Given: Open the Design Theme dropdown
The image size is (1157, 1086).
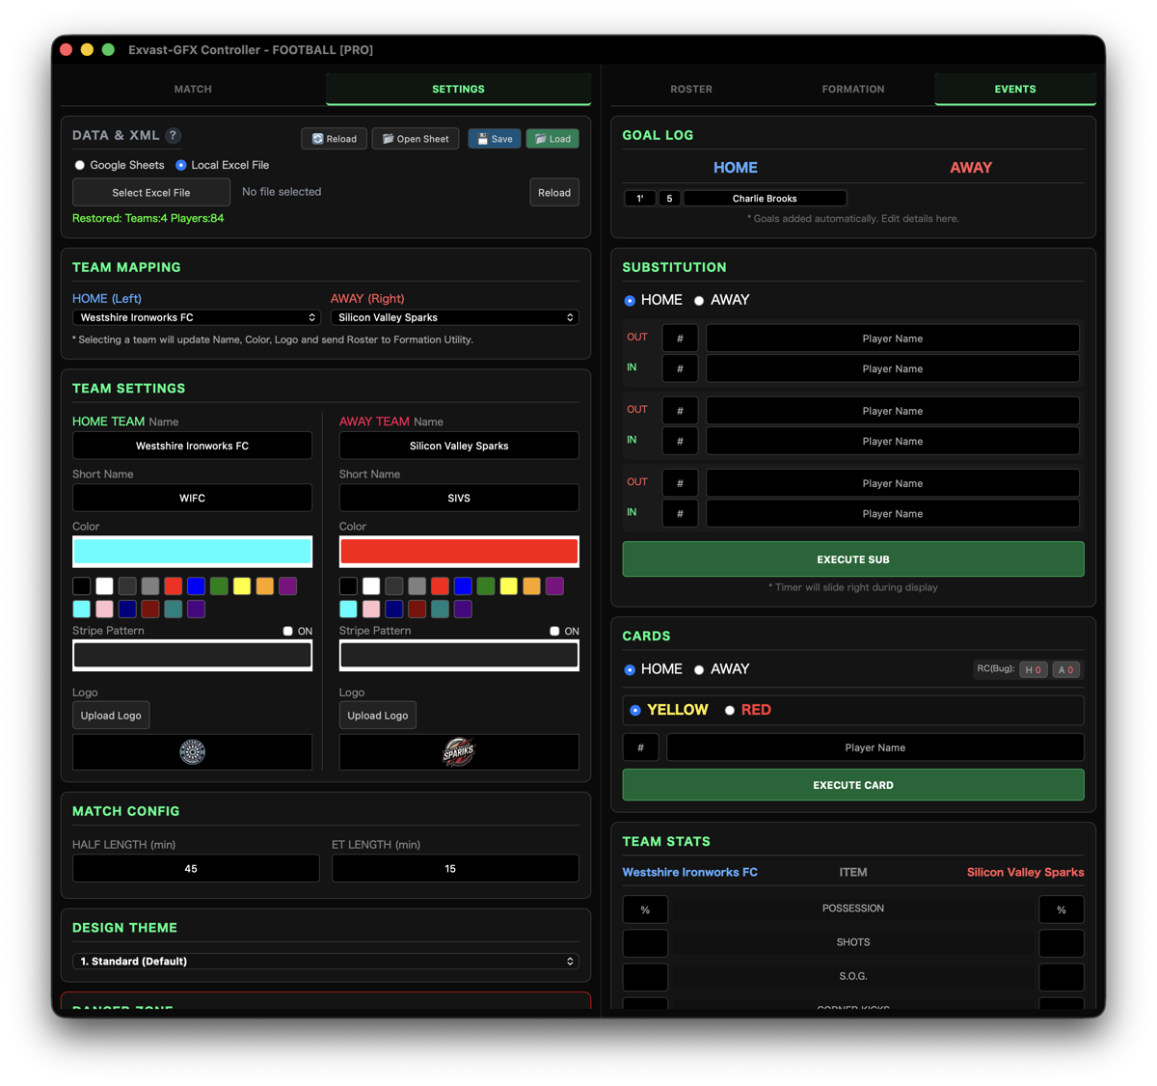Looking at the screenshot, I should pyautogui.click(x=326, y=962).
